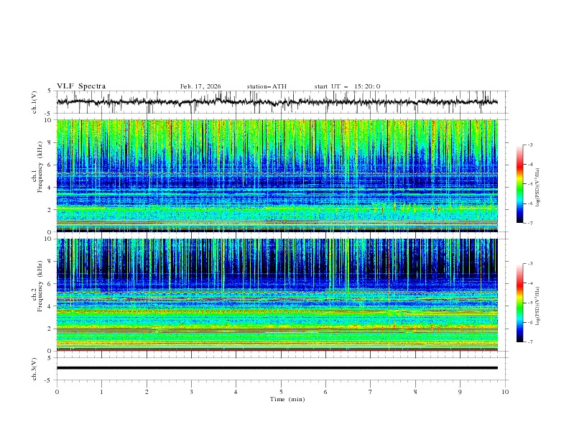Click the "7" tick on time axis
569x440 pixels.
coord(371,392)
